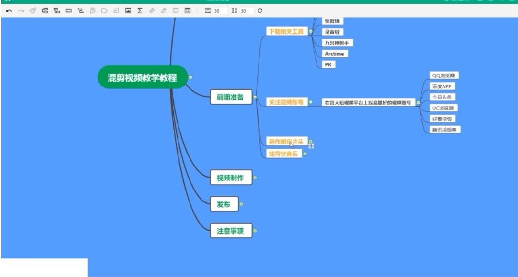
Task: Select the 录音啦 leaf node
Action: point(333,32)
